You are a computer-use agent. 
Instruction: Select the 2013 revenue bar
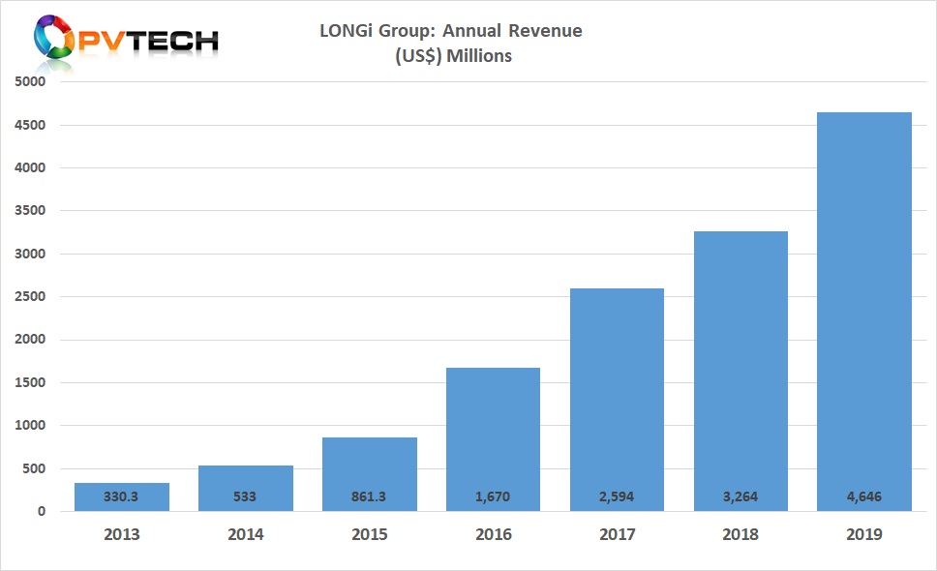click(x=122, y=496)
